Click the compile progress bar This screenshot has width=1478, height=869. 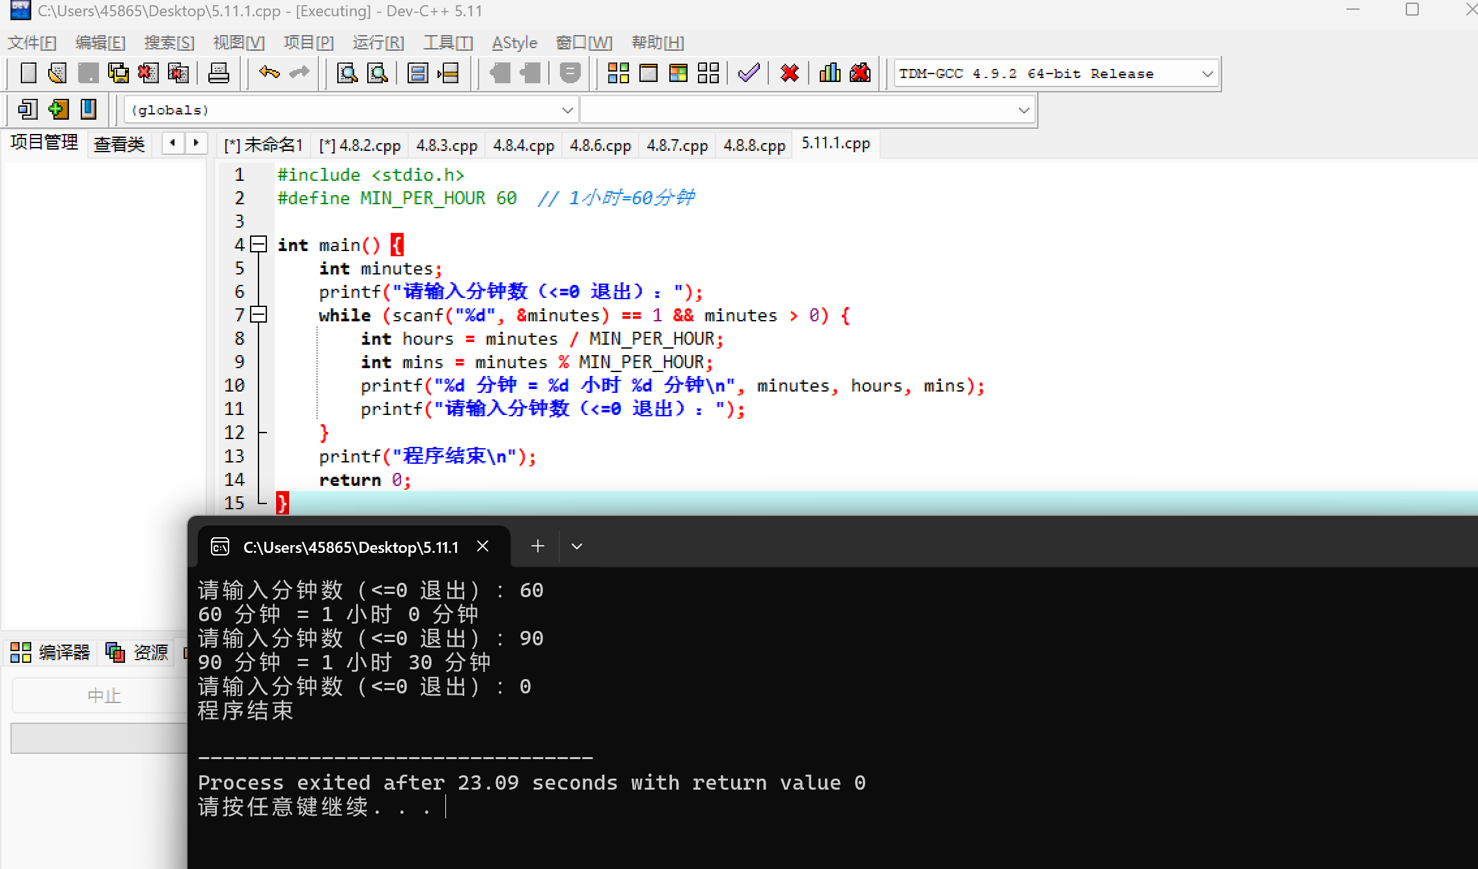[x=99, y=738]
